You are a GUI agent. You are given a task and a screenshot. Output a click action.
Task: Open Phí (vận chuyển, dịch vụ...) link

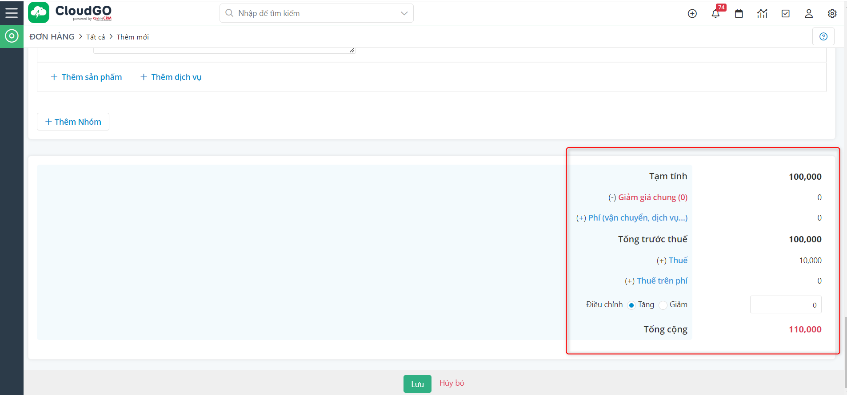coord(638,218)
